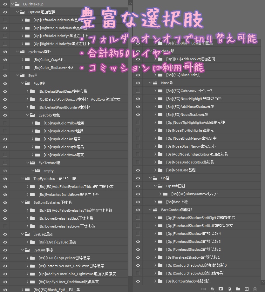Show the [Bs]Color_Redbrown薄茶 layer
This screenshot has height=292, width=265.
pos(4,67)
